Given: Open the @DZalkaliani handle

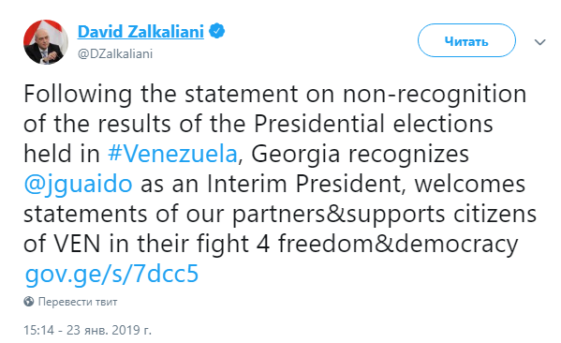Looking at the screenshot, I should (x=115, y=53).
